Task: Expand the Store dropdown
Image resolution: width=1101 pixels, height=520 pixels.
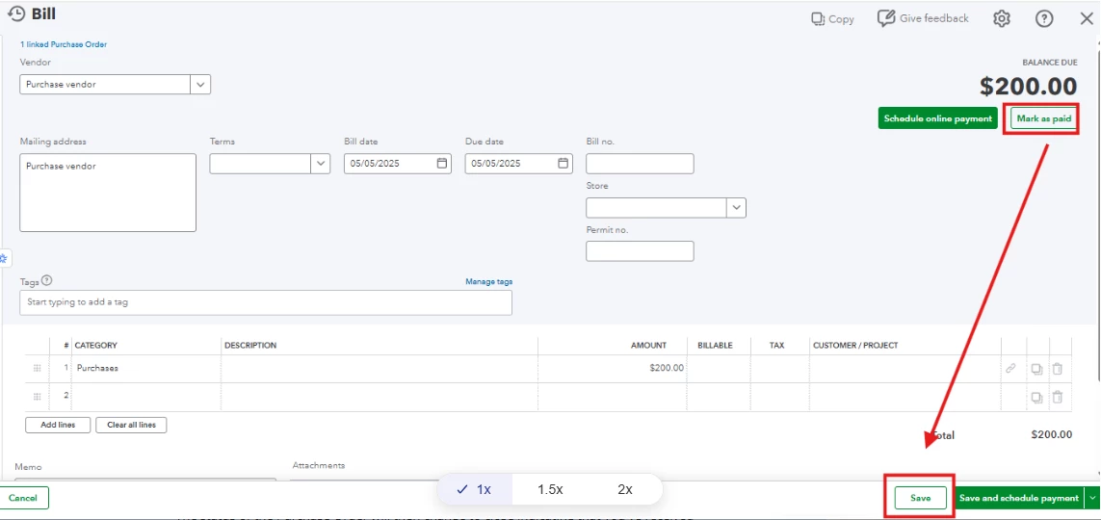Action: point(737,208)
